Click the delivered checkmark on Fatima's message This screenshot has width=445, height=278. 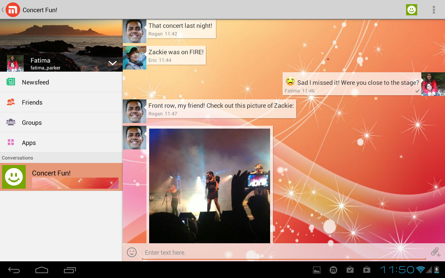tap(418, 91)
